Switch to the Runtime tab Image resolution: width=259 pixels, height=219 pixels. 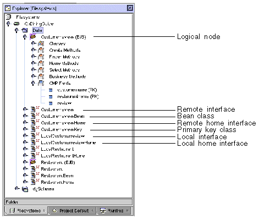coord(114,211)
